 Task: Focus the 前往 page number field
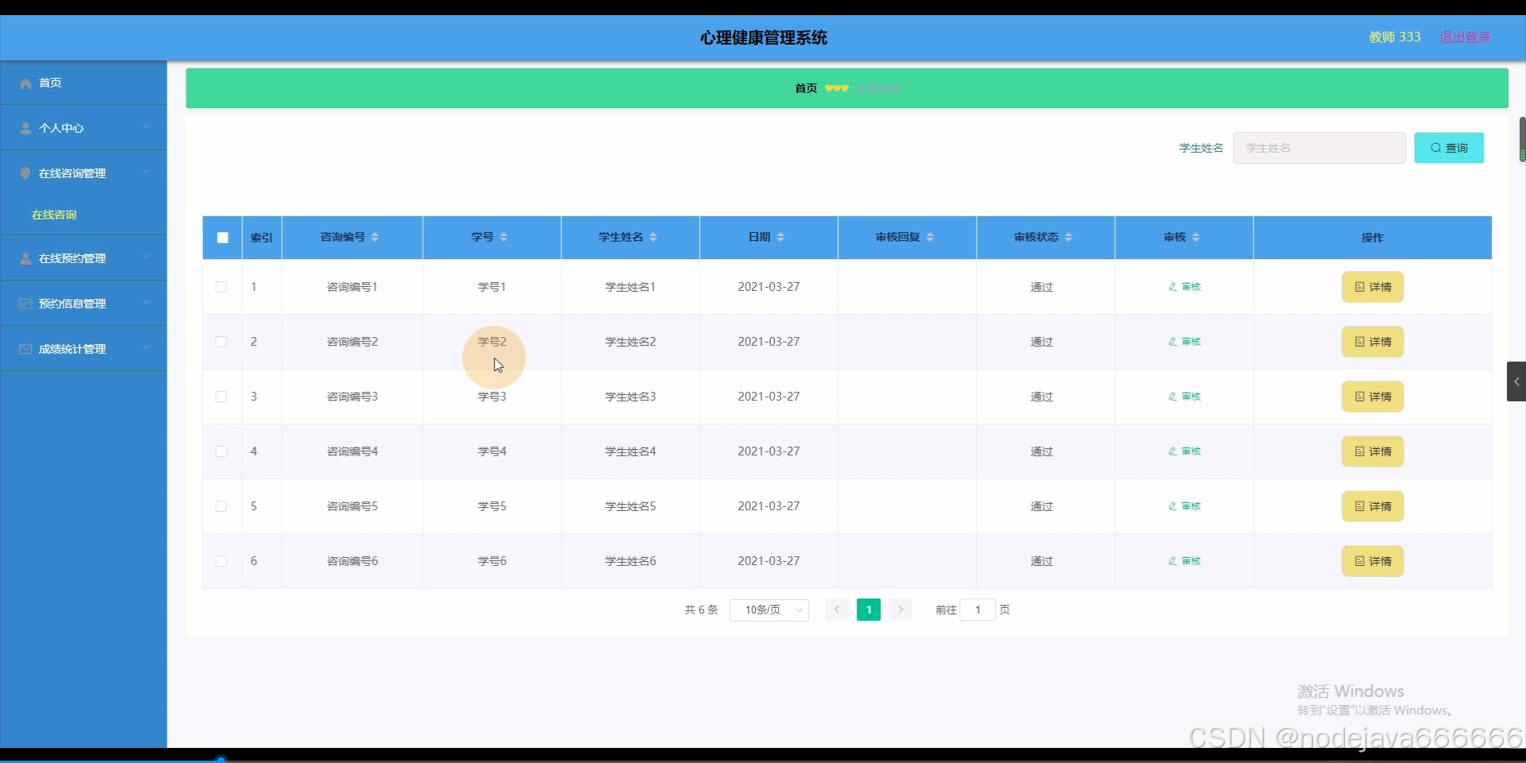pyautogui.click(x=978, y=610)
